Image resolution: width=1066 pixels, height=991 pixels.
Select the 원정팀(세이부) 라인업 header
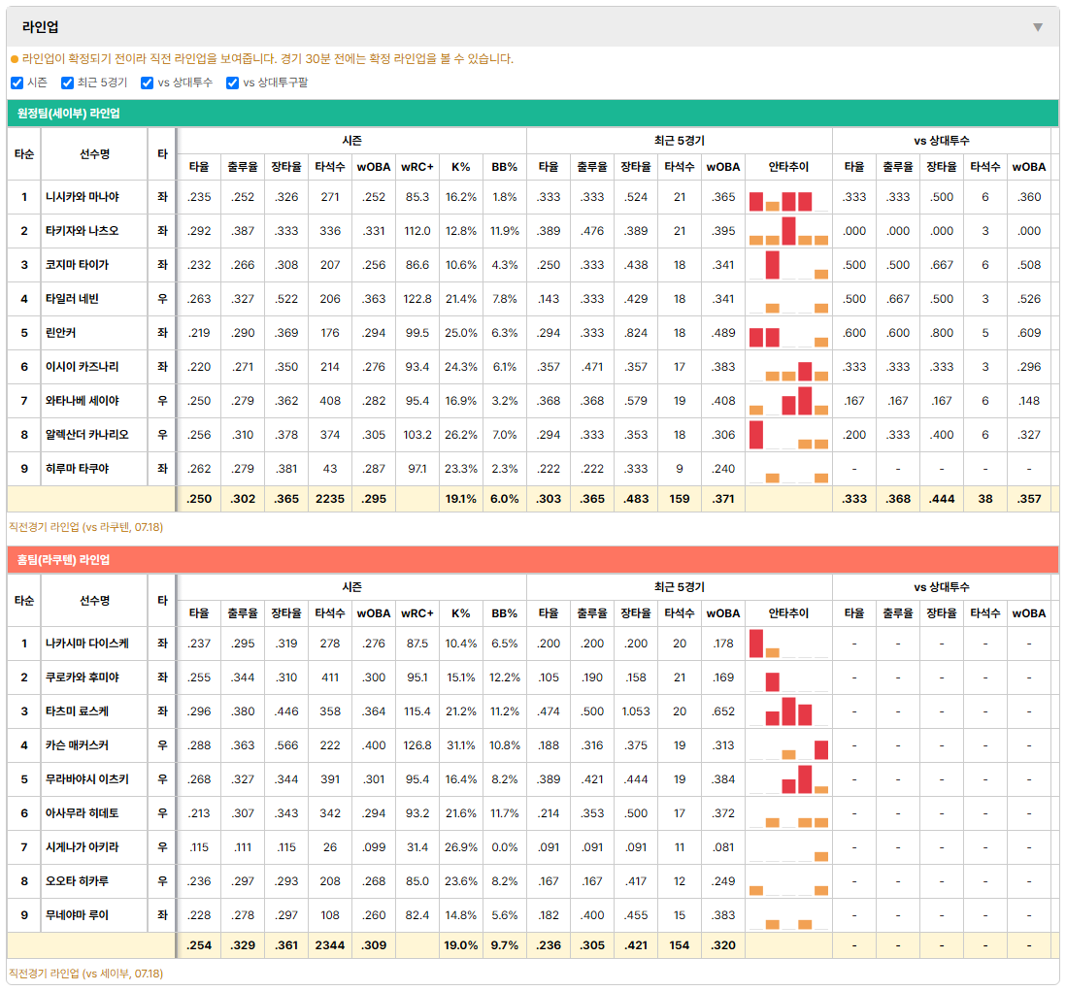coord(532,114)
